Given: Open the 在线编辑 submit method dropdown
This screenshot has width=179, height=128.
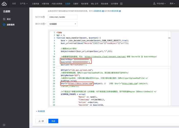Looking at the screenshot, I should point(63,24).
